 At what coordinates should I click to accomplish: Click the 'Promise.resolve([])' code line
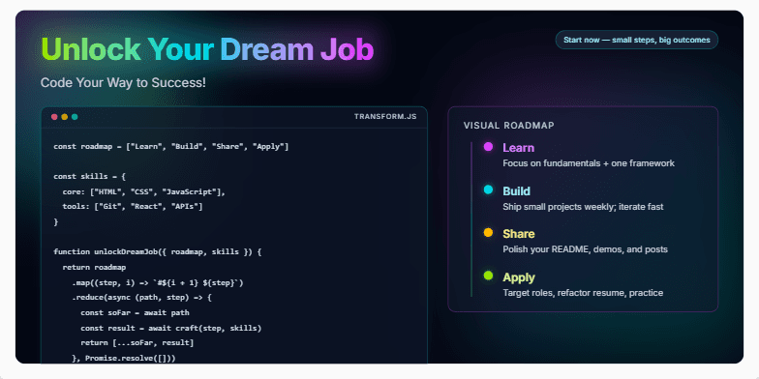[x=124, y=358]
